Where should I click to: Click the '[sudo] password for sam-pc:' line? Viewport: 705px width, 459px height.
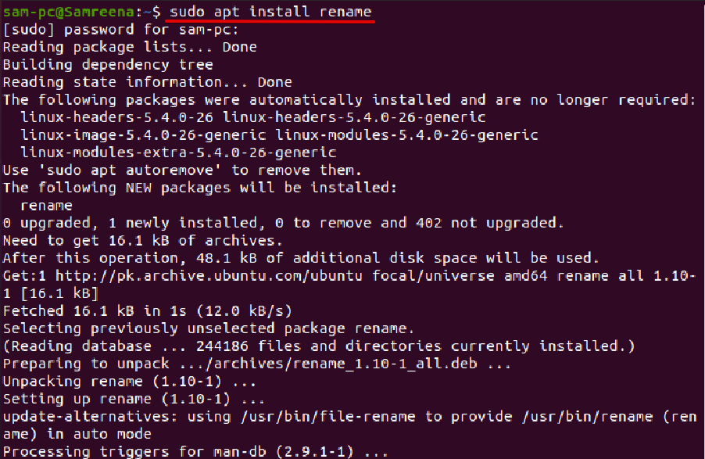tap(121, 30)
